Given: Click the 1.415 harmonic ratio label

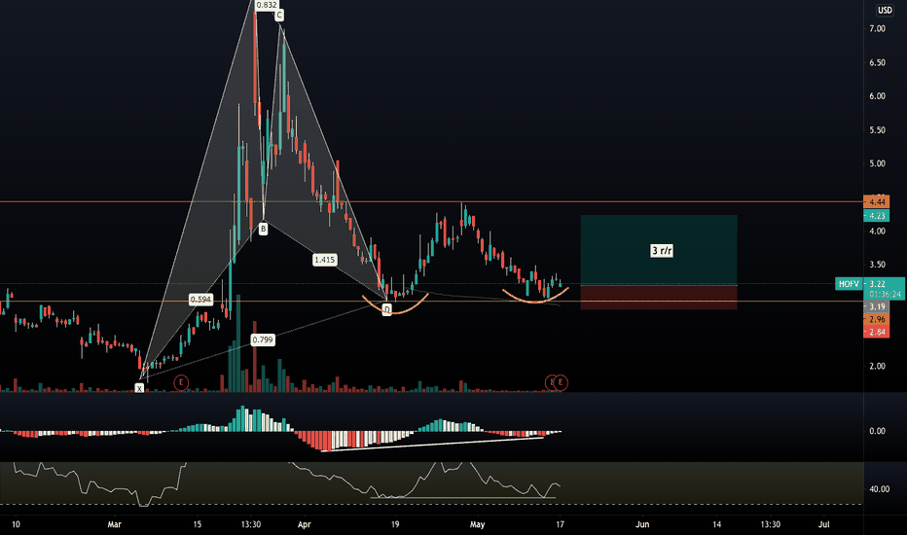Looking at the screenshot, I should coord(324,260).
